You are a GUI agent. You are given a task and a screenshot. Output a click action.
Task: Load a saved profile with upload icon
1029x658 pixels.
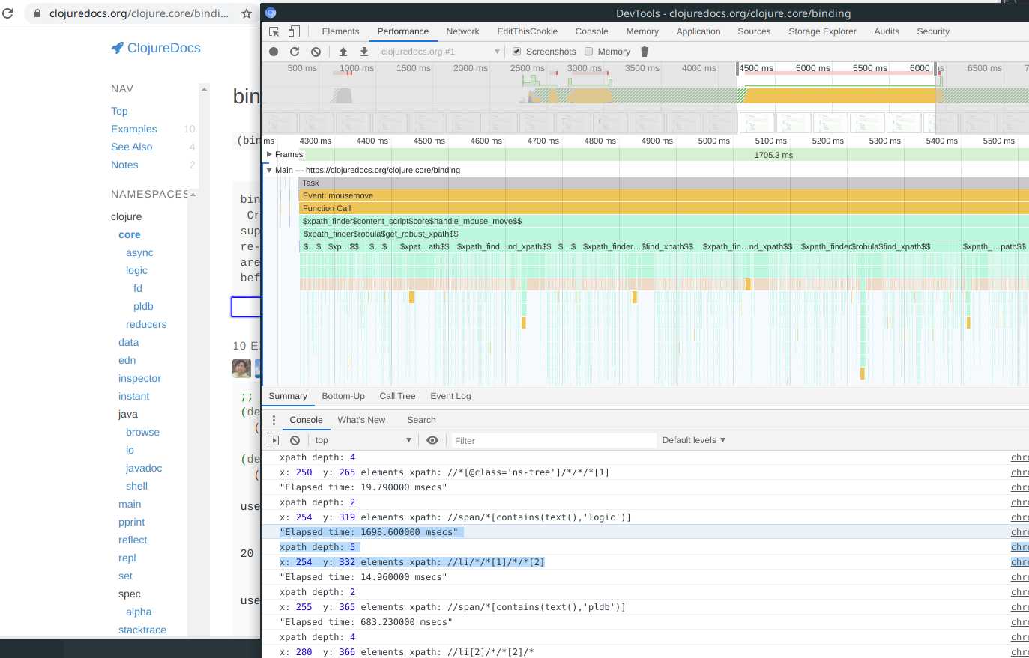click(x=343, y=52)
